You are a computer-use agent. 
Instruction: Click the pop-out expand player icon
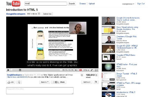coord(92,70)
